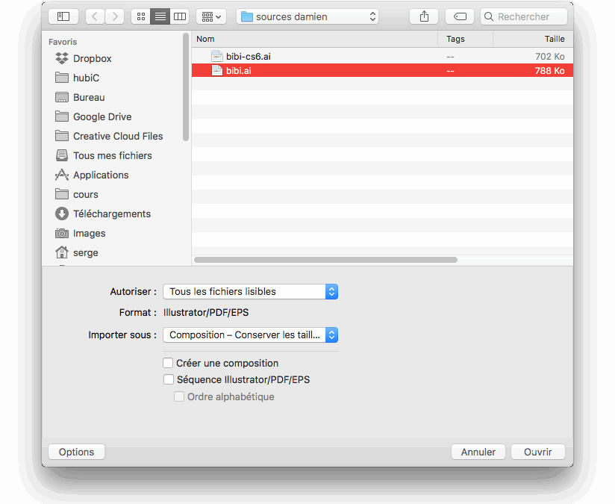Open the sources damien folder path popup
Screen dimensions: 615x504
click(x=307, y=16)
